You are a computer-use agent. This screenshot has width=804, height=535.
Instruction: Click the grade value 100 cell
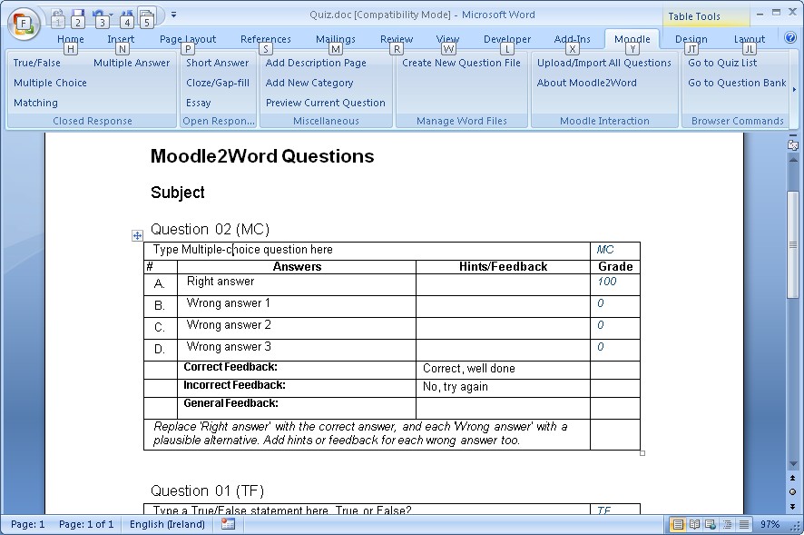pyautogui.click(x=614, y=284)
